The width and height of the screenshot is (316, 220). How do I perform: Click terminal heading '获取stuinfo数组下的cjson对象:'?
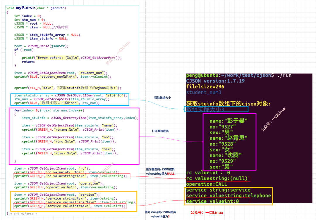pos(229,104)
